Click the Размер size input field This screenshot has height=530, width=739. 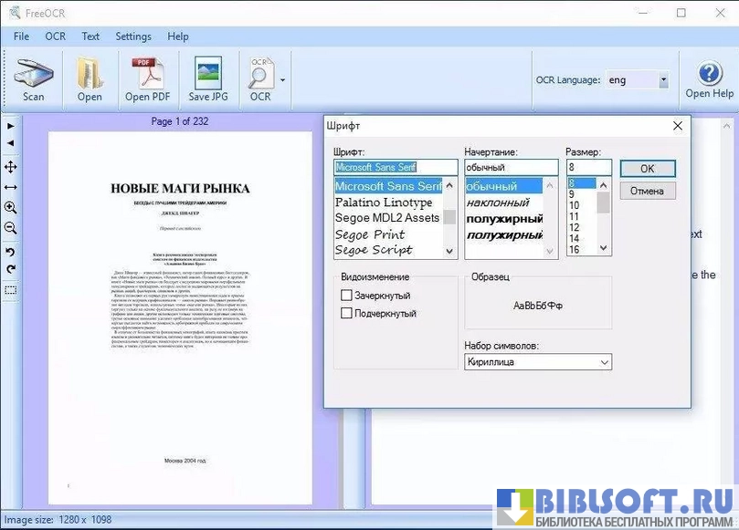tap(588, 168)
